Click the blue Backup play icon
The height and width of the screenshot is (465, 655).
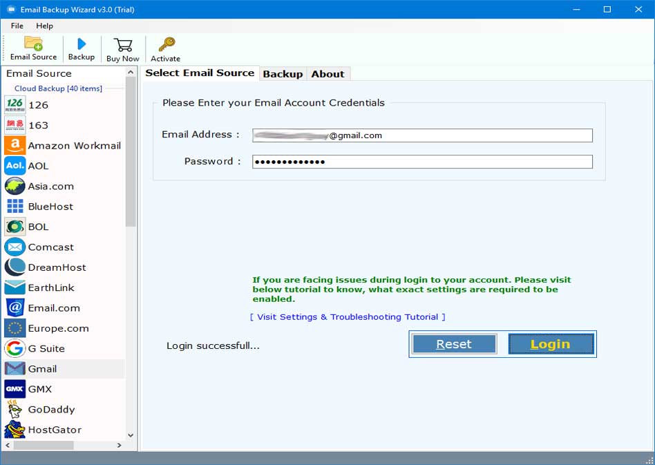click(x=82, y=44)
